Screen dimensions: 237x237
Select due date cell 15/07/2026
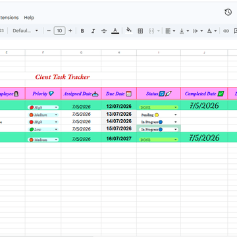point(118,128)
